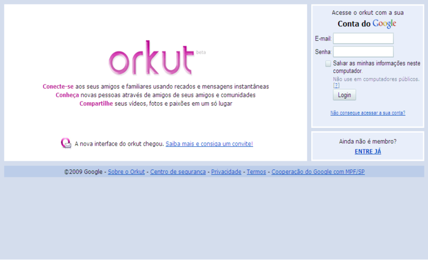
Task: Click the orkut invitation envelope icon
Action: point(66,143)
